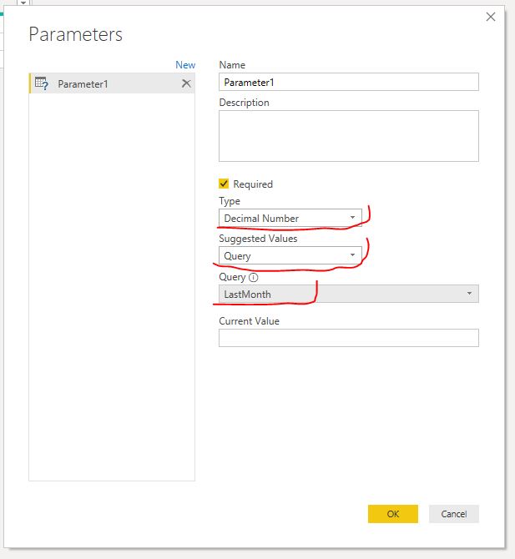Uncheck the Required checkbox
Viewport: 515px width, 559px height.
click(224, 184)
